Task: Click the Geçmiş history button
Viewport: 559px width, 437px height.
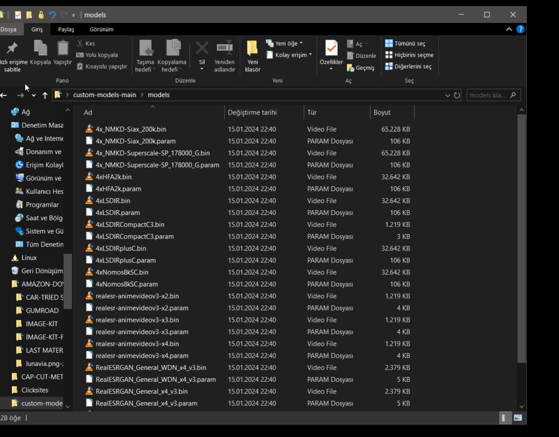Action: click(361, 68)
